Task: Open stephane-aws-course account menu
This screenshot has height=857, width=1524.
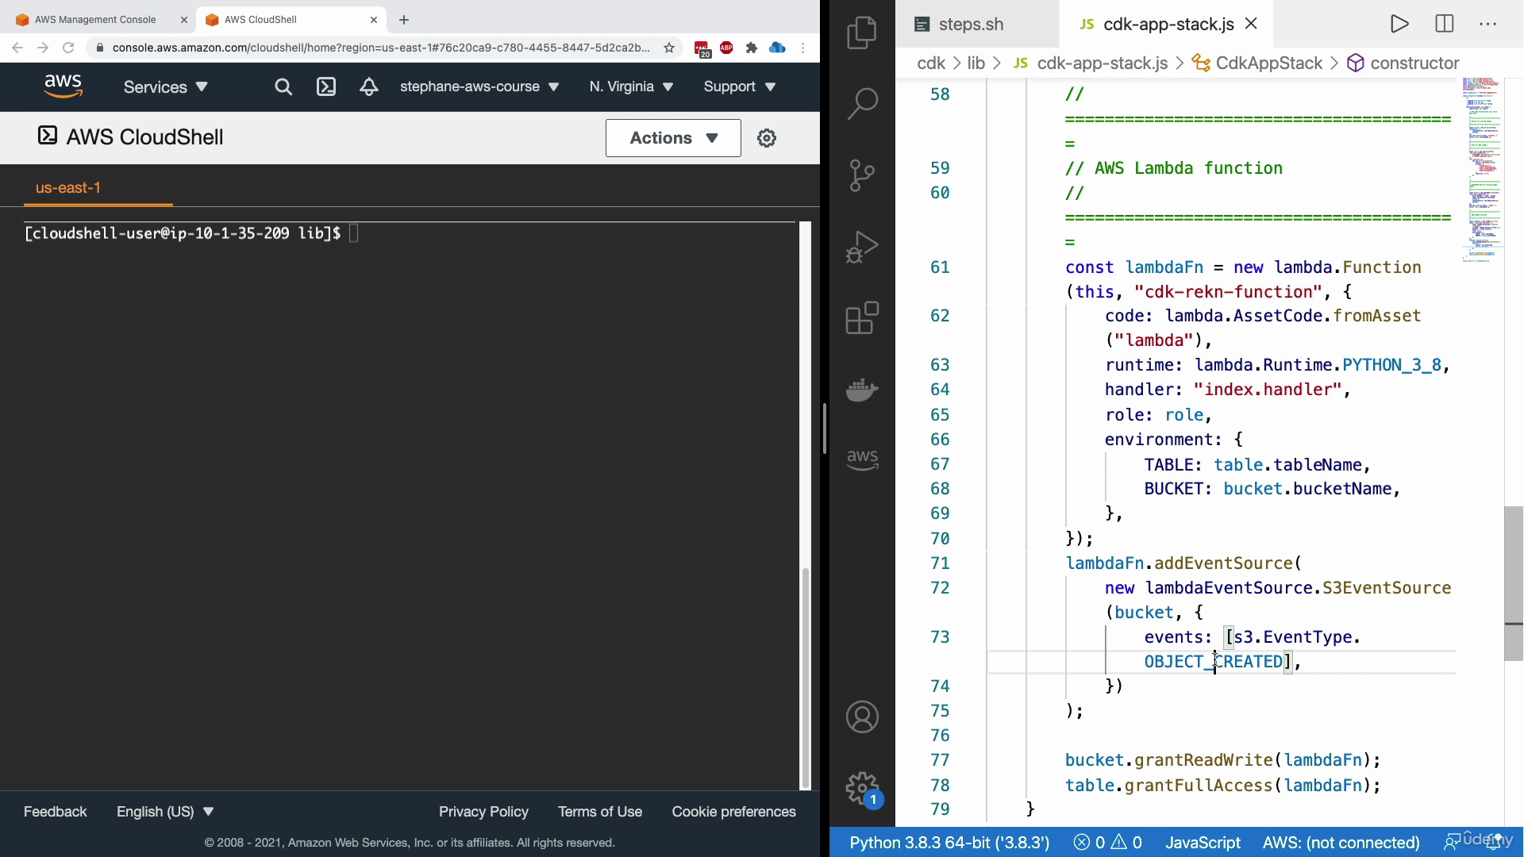Action: 479,86
